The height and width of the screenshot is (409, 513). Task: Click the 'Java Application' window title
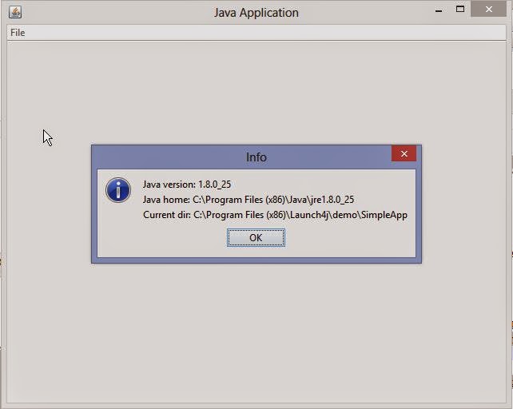[256, 13]
